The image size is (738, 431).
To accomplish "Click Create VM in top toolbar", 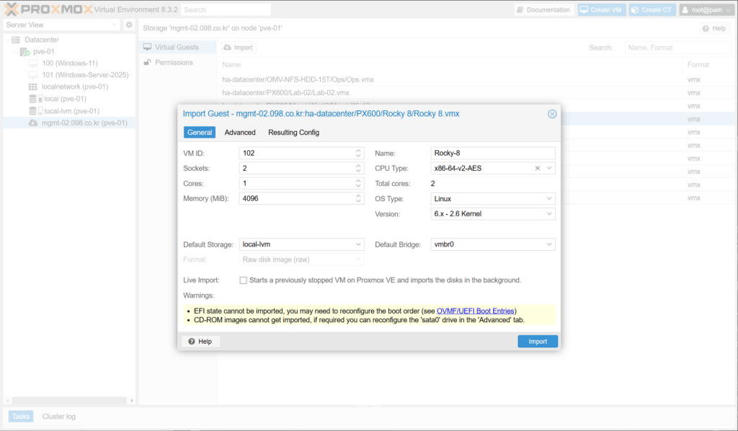I will pos(601,10).
